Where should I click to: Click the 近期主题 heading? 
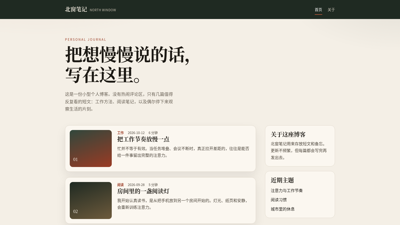click(x=282, y=180)
